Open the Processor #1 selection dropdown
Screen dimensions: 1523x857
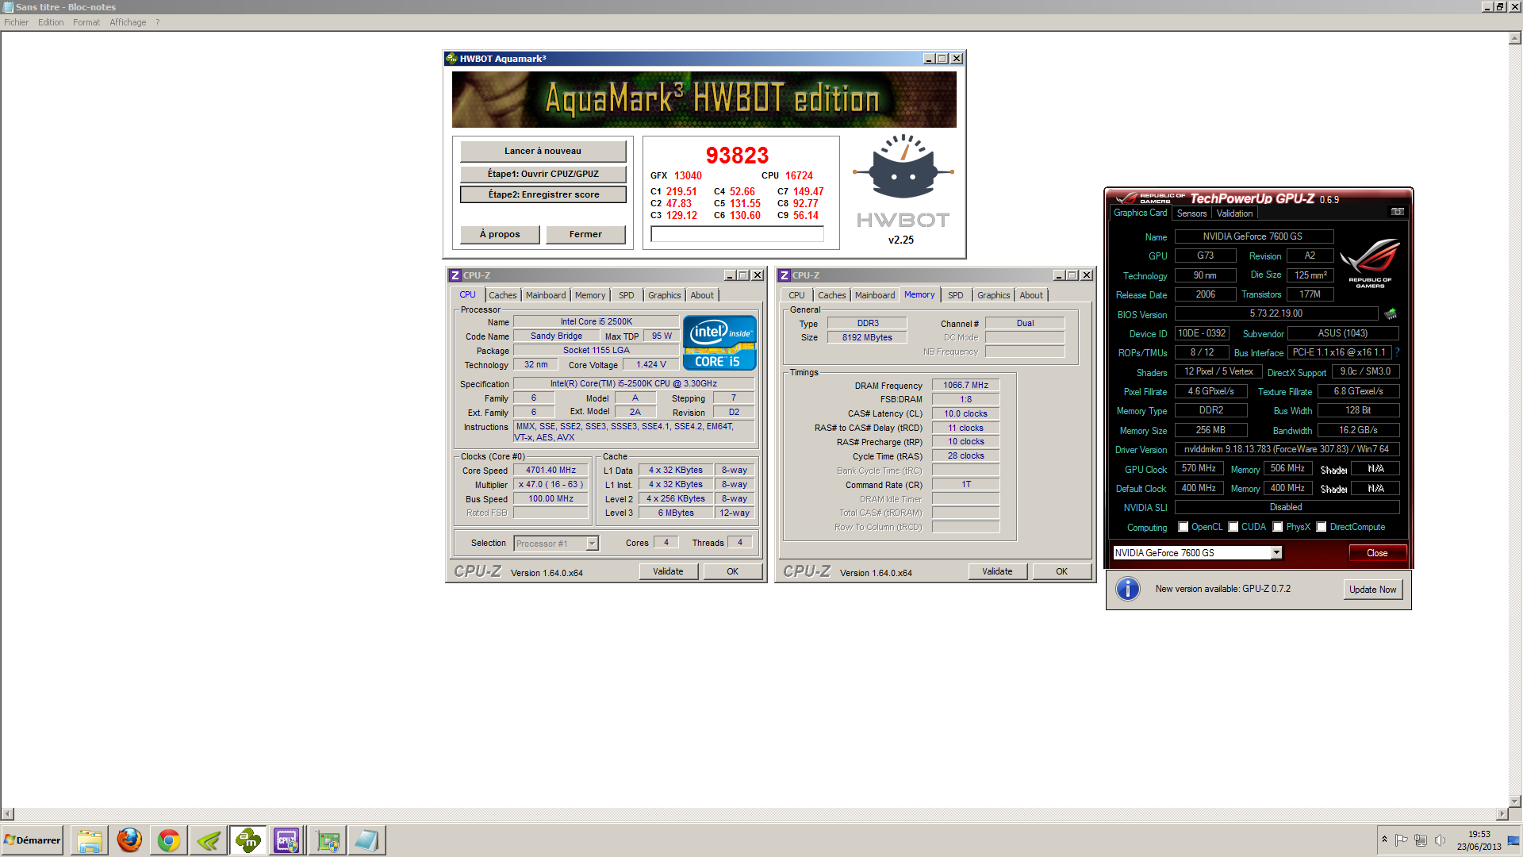click(592, 544)
